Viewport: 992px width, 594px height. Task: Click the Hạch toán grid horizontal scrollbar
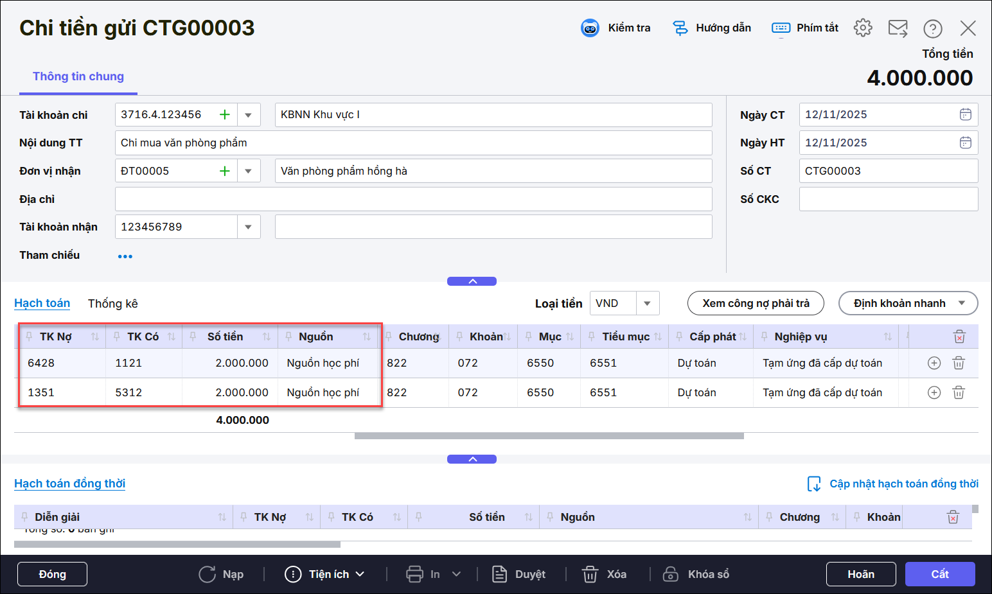coord(549,436)
